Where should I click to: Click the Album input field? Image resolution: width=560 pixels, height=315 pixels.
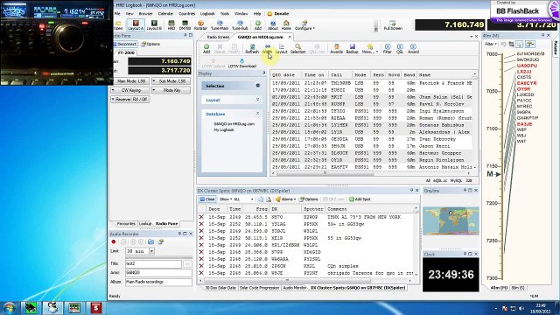158,282
